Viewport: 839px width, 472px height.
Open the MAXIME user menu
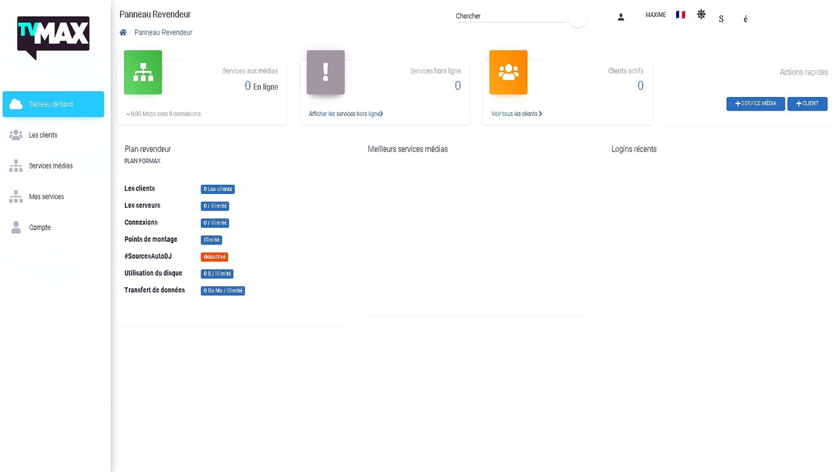655,15
